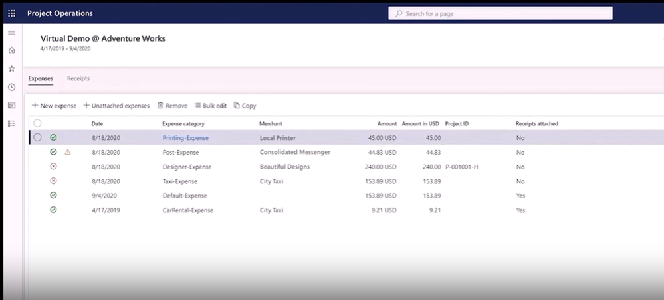Select the Printing-Expense row checkbox
The width and height of the screenshot is (664, 300).
(x=37, y=137)
